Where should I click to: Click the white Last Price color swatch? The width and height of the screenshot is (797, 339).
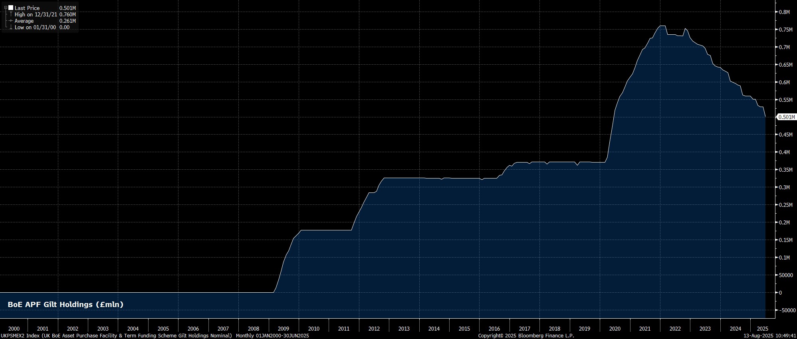pyautogui.click(x=11, y=8)
